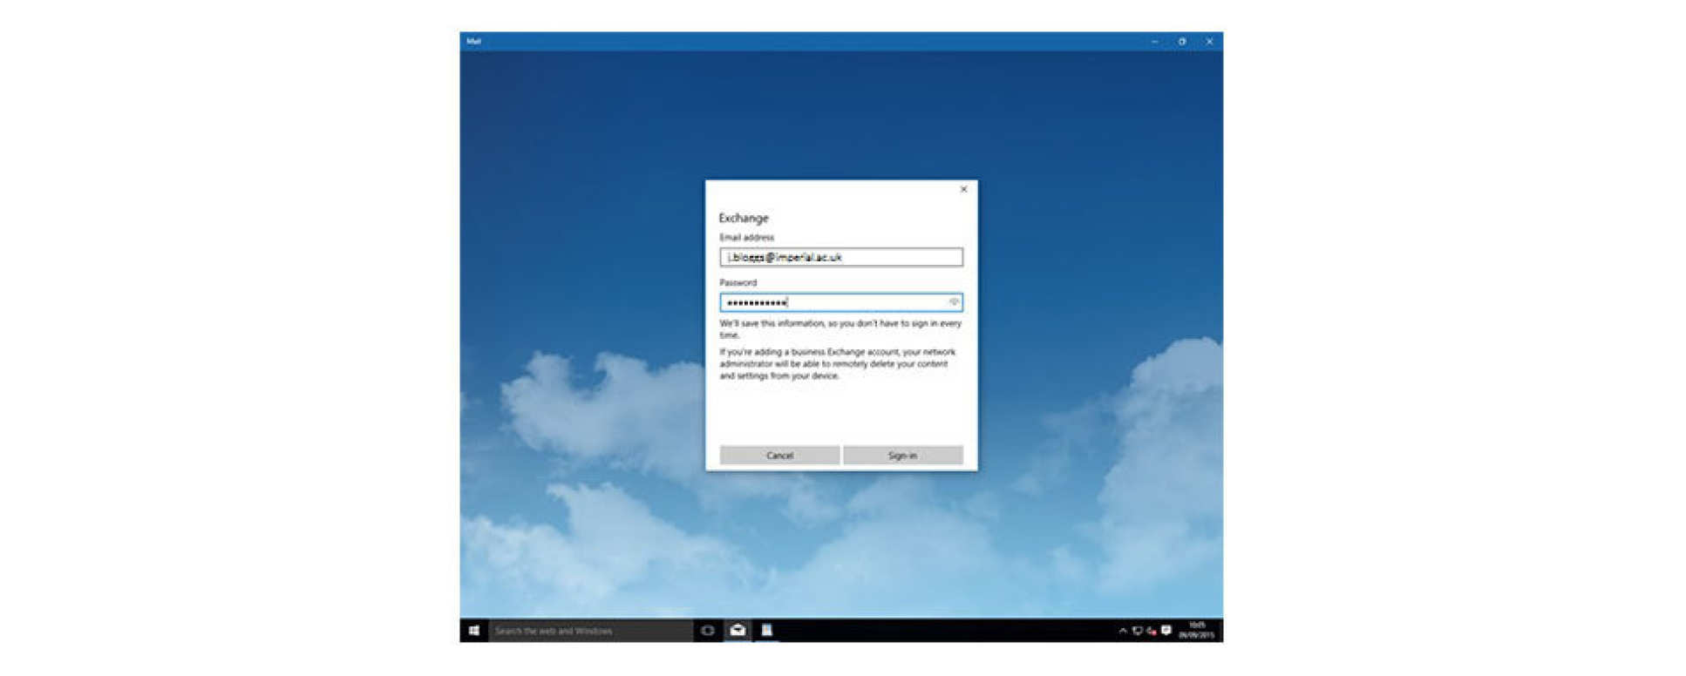
Task: Focus the Email address field
Action: tap(840, 257)
